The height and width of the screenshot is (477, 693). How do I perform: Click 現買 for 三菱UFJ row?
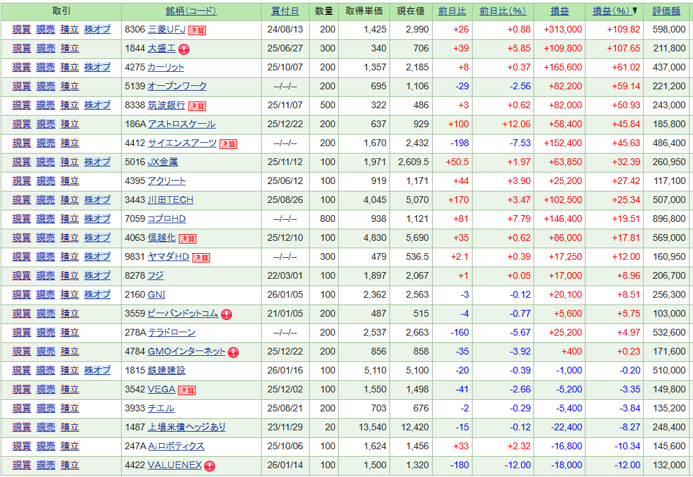(22, 30)
